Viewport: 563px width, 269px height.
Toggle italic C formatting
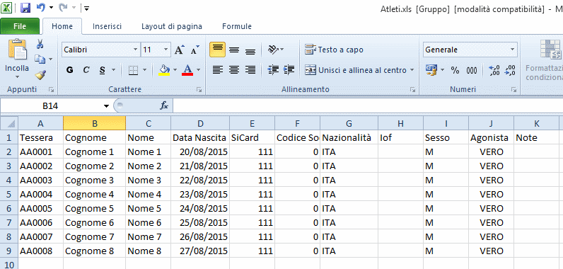86,70
